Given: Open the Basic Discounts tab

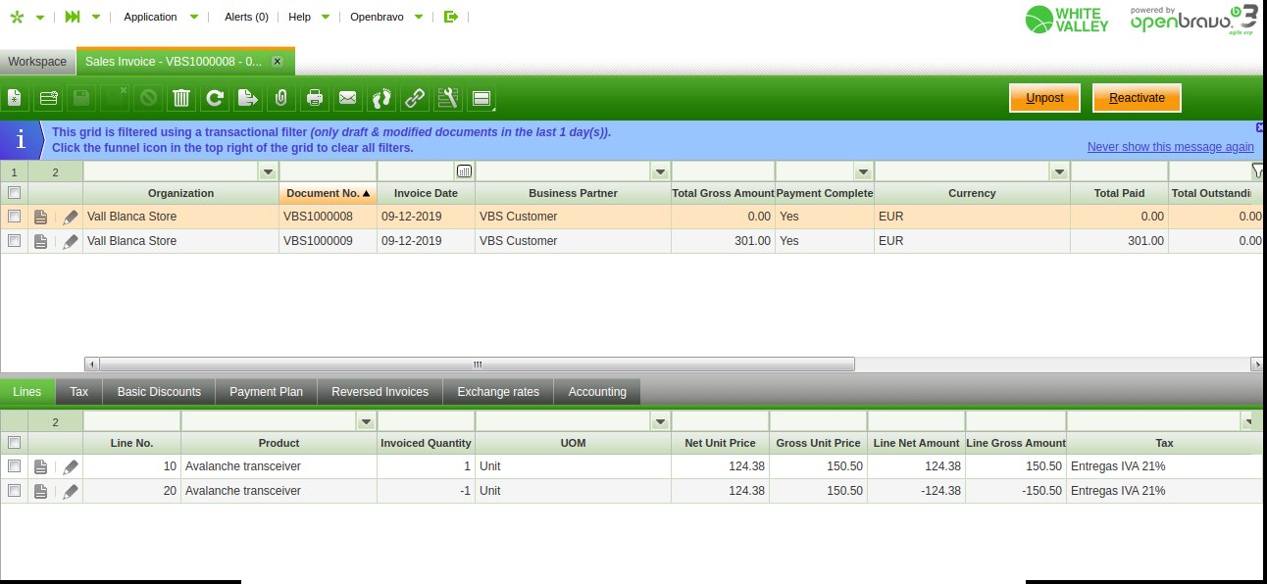Looking at the screenshot, I should pos(159,392).
